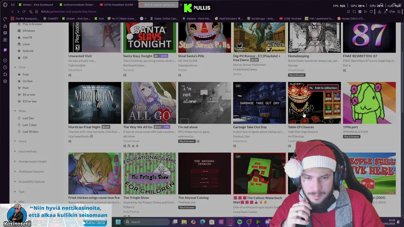Image resolution: width=404 pixels, height=227 pixels.
Task: Open Discord taskbar icon
Action: [268, 222]
